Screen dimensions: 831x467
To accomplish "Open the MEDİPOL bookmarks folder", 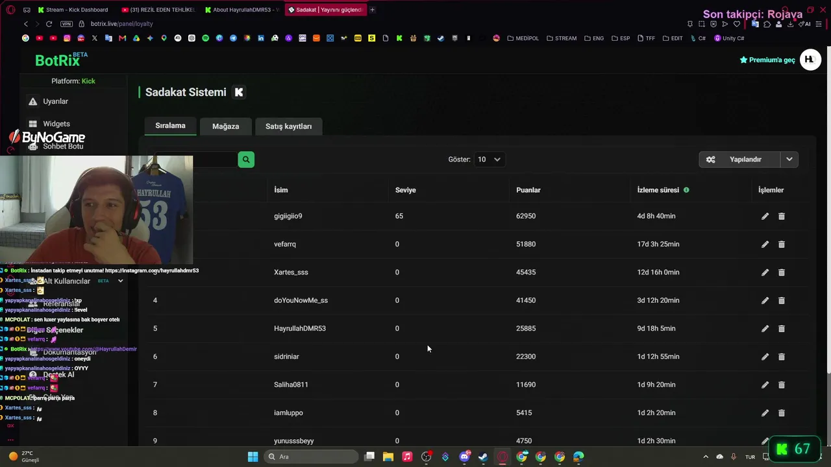I will (523, 38).
